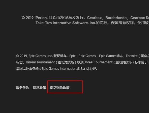Click the first Gearbox word before Borderlands
Viewport: 149px width, 113px height.
(x=94, y=18)
